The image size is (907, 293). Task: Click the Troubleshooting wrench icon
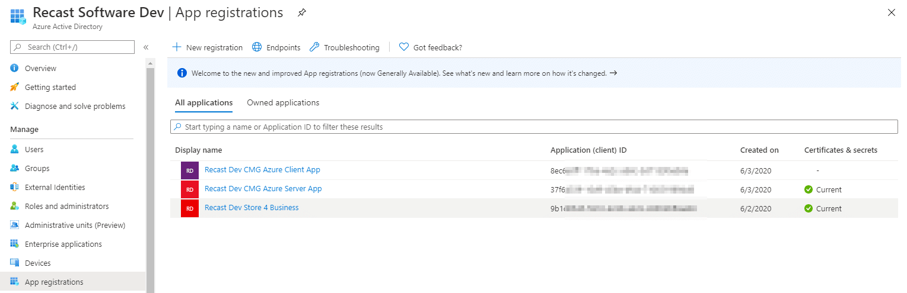[314, 47]
